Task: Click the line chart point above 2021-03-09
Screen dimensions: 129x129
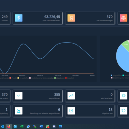Action: tap(58, 44)
